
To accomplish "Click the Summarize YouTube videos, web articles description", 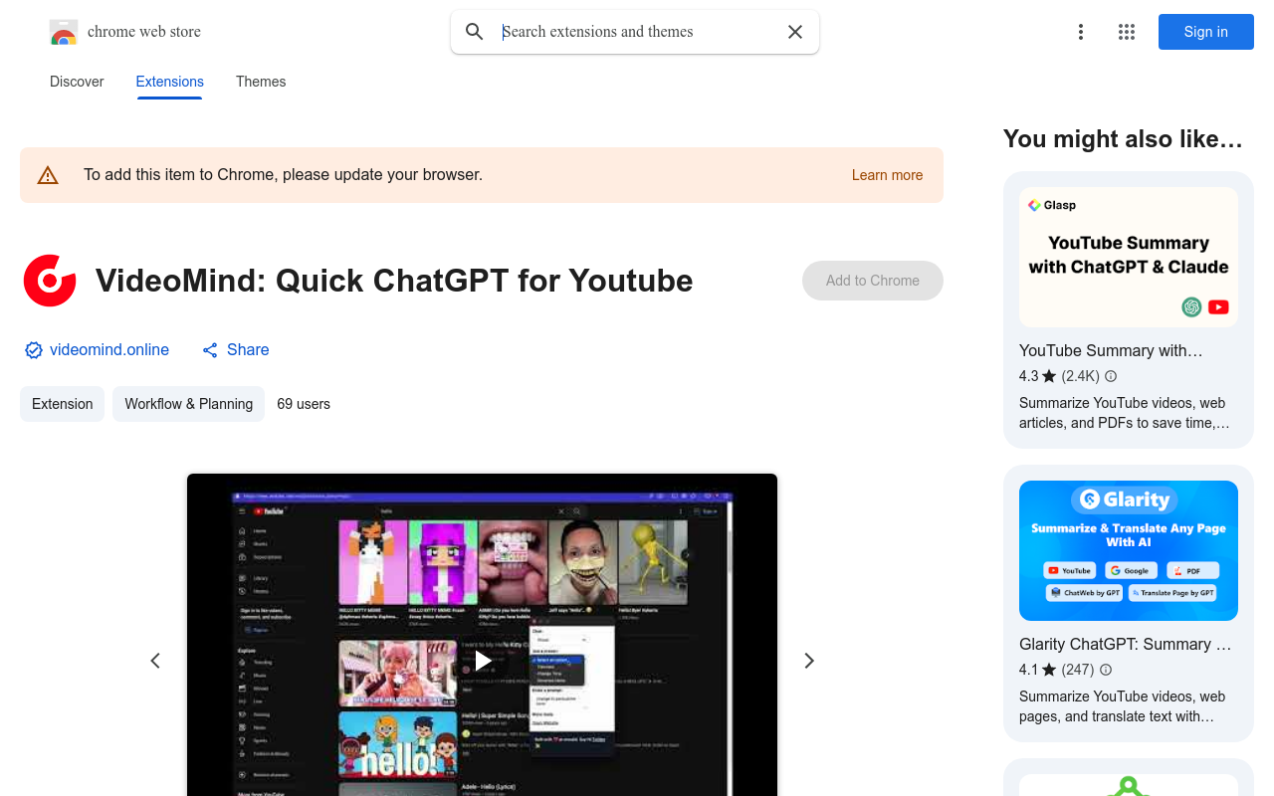I will pyautogui.click(x=1125, y=413).
